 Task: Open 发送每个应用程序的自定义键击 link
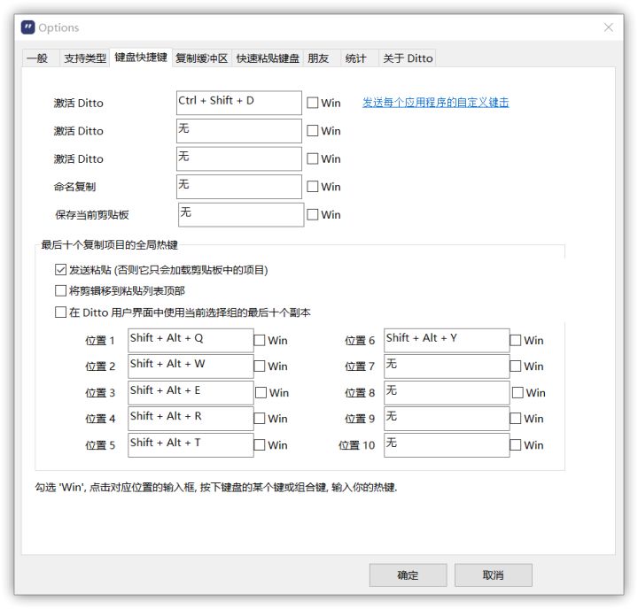click(x=435, y=103)
